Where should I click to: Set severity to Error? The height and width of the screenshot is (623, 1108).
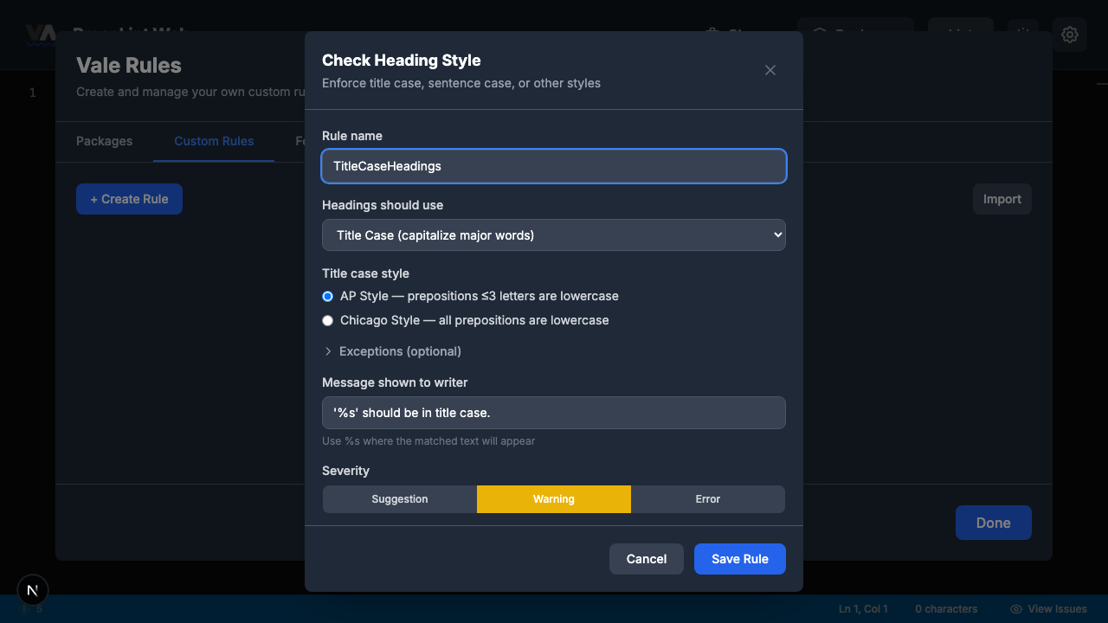tap(707, 498)
